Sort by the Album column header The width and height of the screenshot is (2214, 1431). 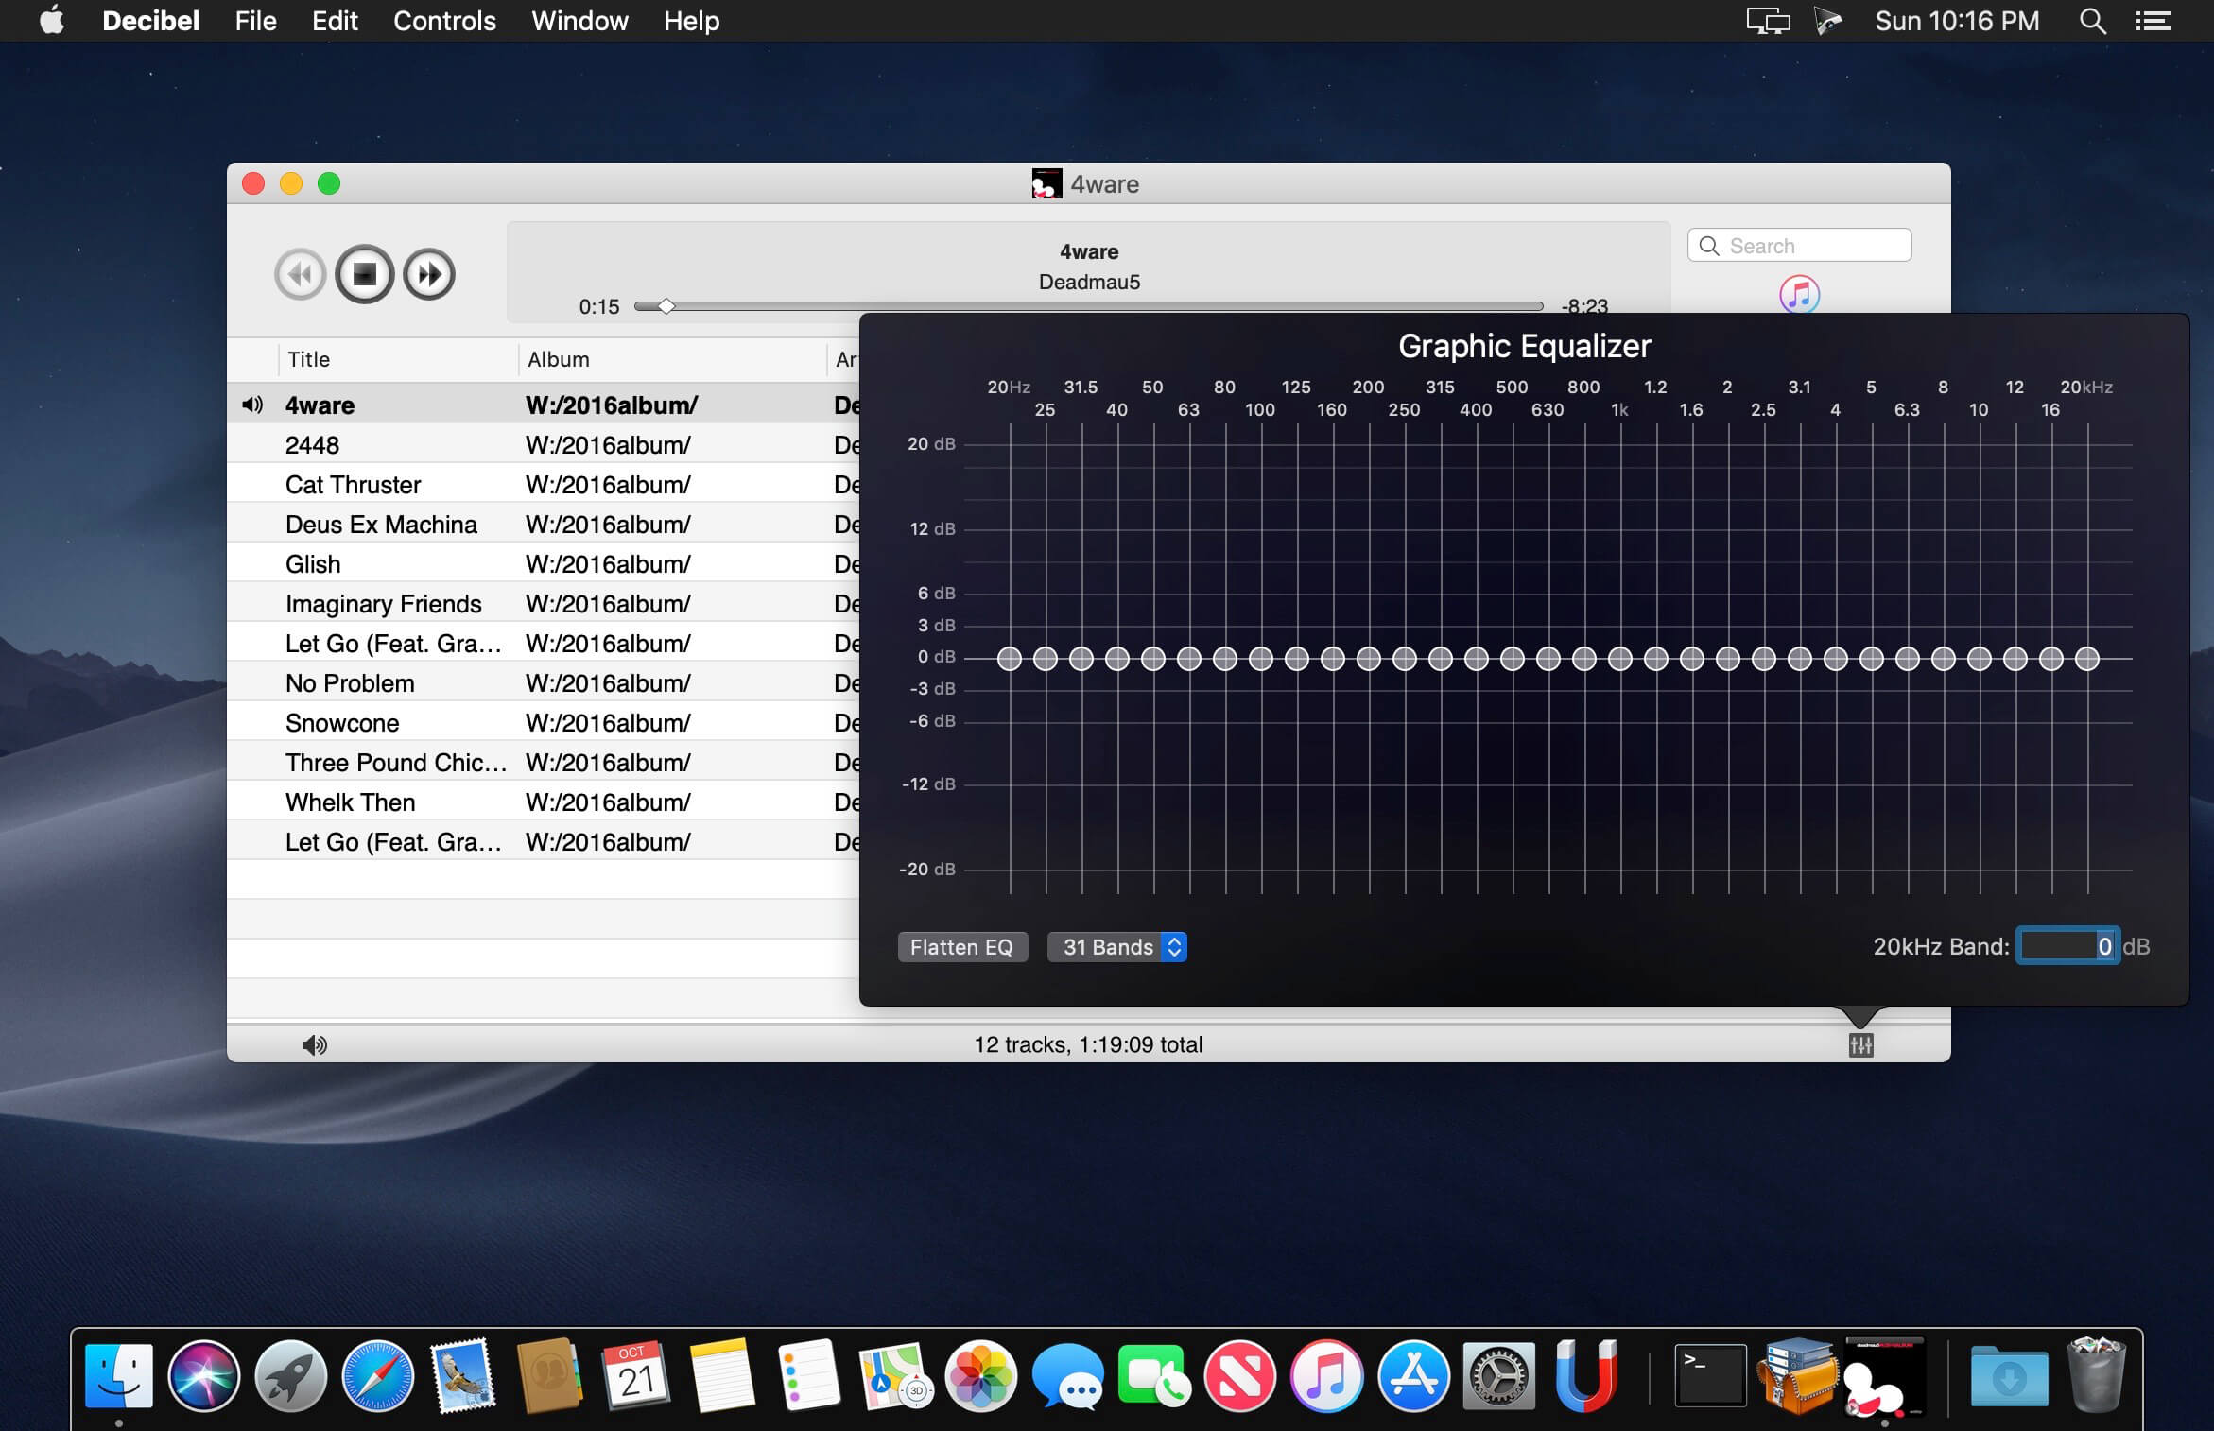[672, 359]
